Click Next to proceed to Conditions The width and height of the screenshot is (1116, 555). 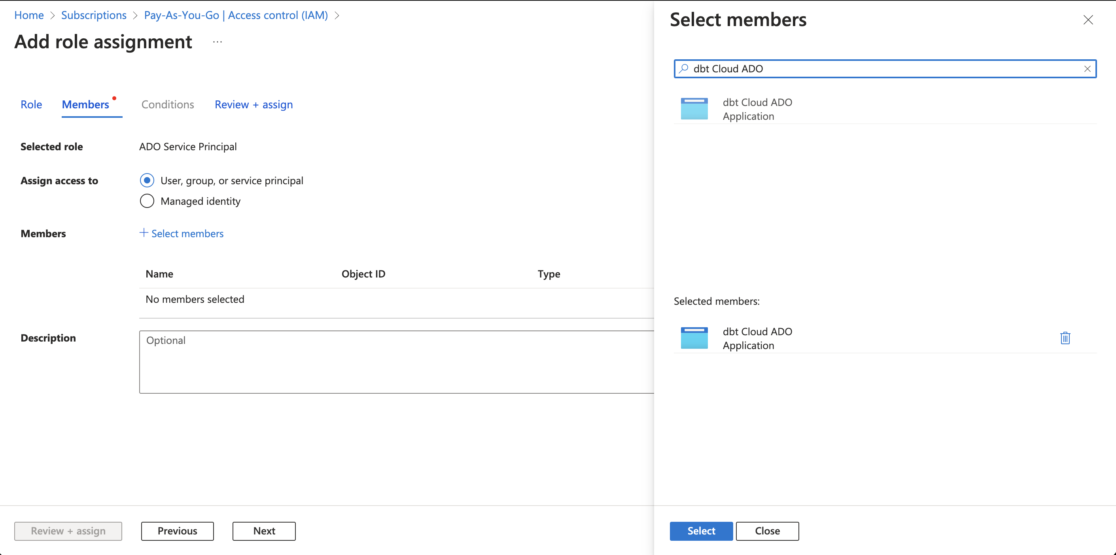point(264,530)
